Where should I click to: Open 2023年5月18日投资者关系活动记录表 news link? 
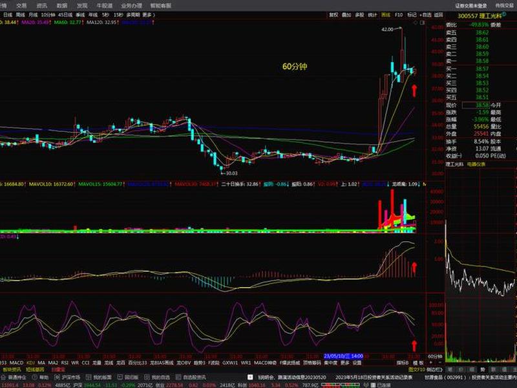click(x=374, y=377)
